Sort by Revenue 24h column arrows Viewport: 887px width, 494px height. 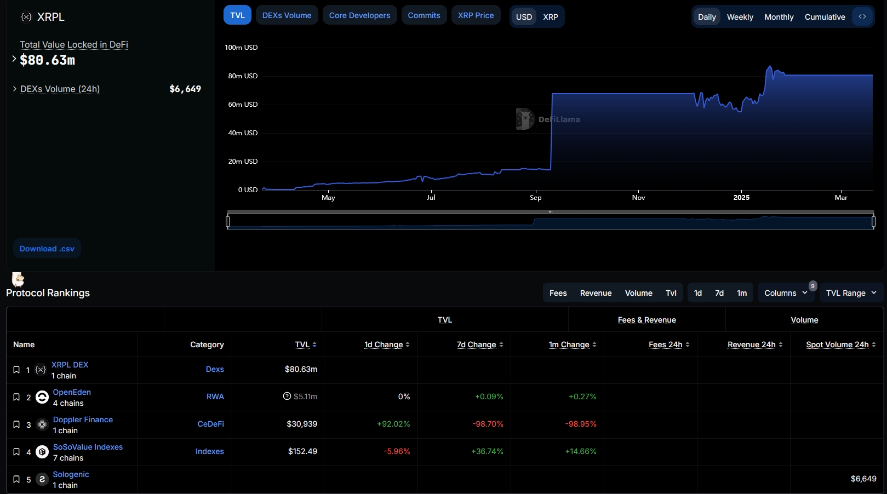click(781, 344)
